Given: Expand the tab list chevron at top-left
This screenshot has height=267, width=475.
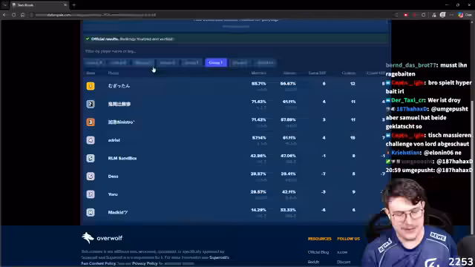Looking at the screenshot, I should click(5, 5).
